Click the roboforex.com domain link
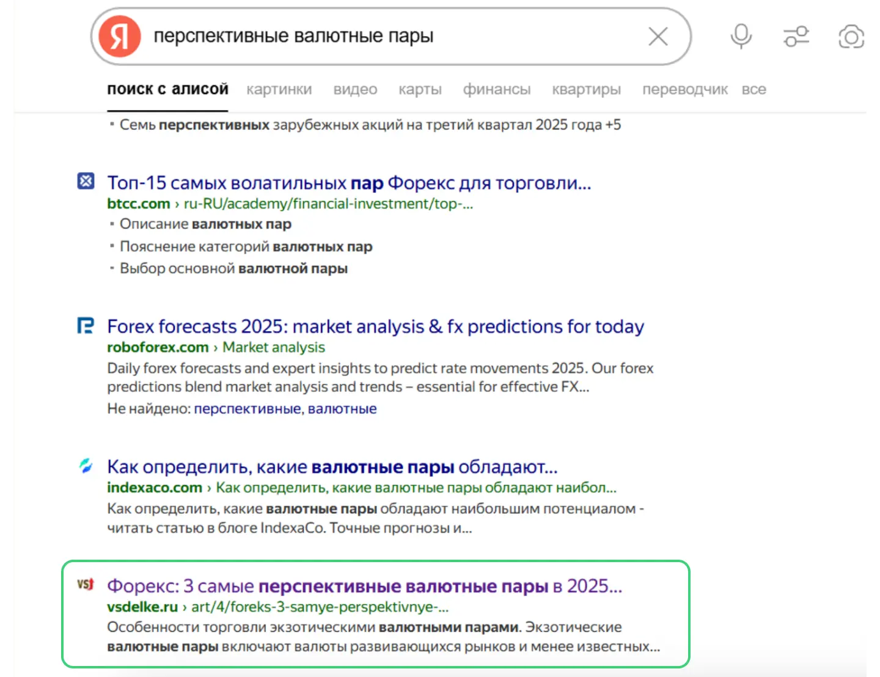880x677 pixels. 158,347
